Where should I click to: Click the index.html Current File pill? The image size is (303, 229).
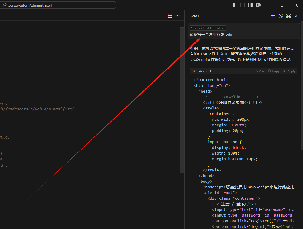208,28
